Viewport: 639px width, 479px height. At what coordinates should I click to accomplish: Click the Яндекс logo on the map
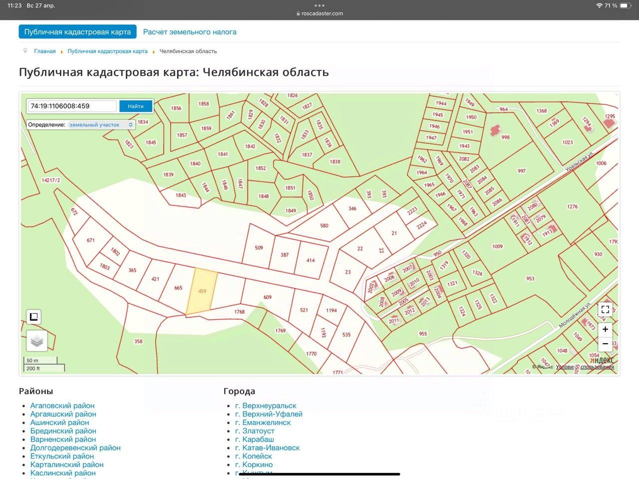point(602,360)
